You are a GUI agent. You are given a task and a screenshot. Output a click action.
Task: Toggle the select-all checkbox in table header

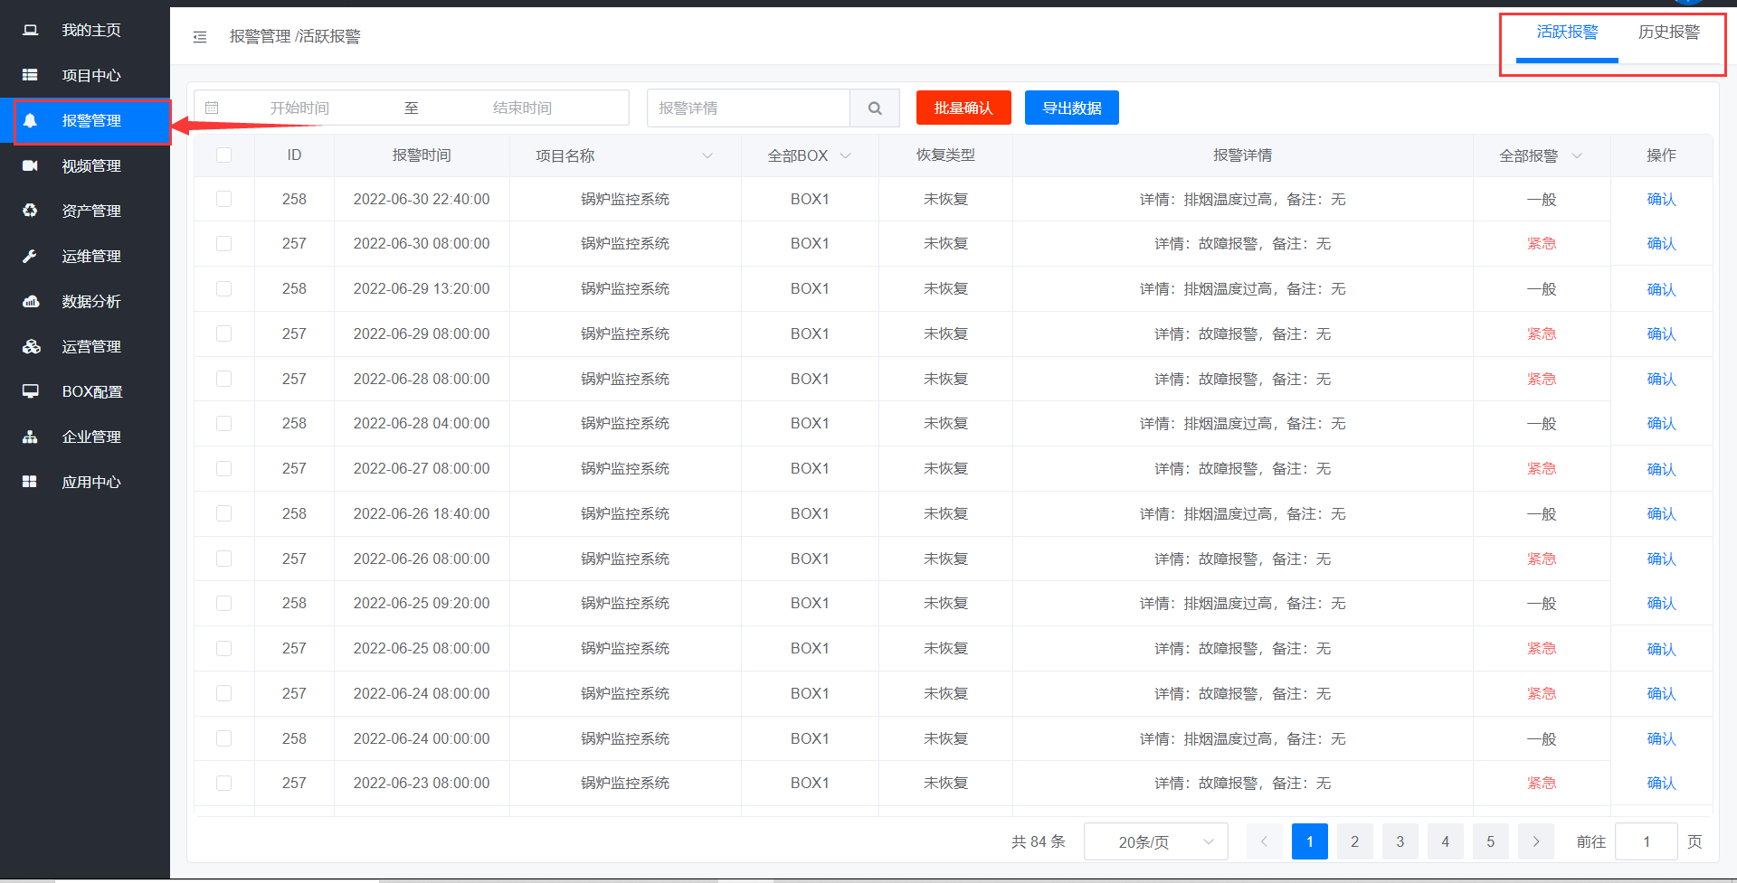[x=223, y=155]
